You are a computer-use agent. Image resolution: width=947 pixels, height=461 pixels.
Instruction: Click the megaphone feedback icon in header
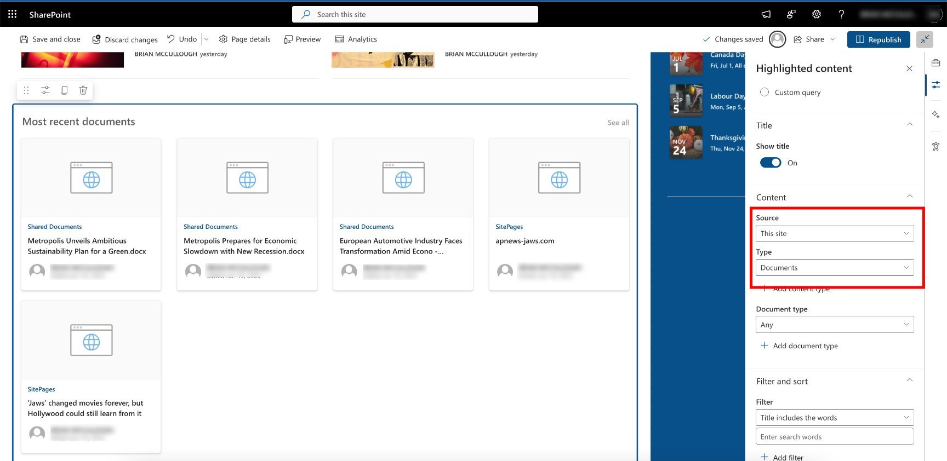click(766, 14)
